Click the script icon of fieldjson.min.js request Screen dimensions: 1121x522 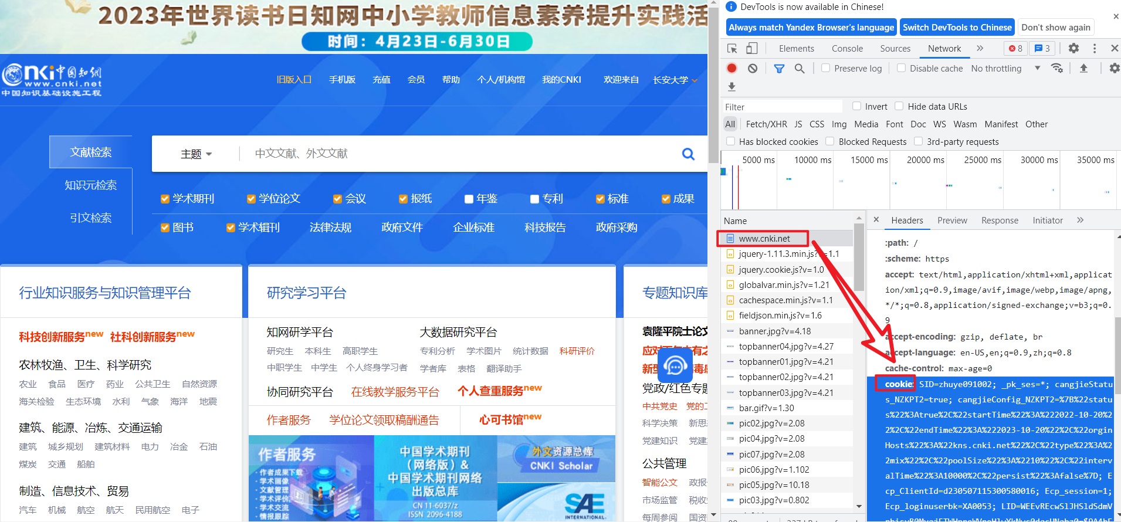[730, 316]
